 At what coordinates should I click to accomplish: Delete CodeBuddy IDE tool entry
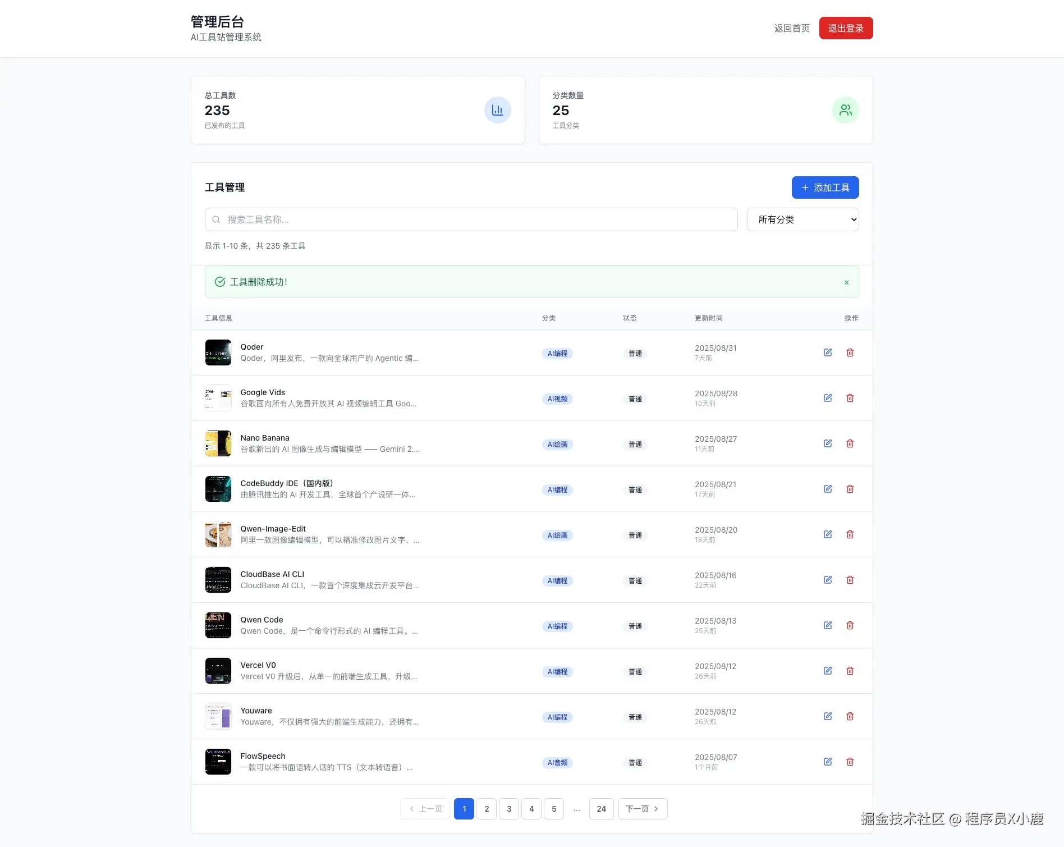(x=850, y=489)
